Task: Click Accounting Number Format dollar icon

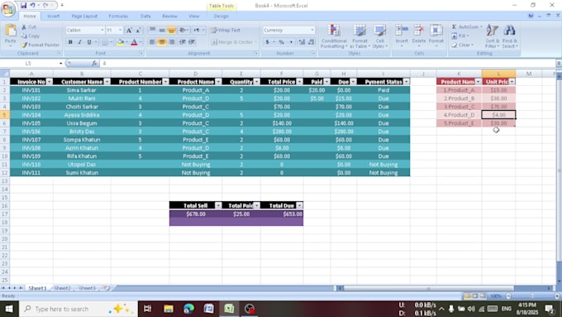Action: pyautogui.click(x=268, y=42)
